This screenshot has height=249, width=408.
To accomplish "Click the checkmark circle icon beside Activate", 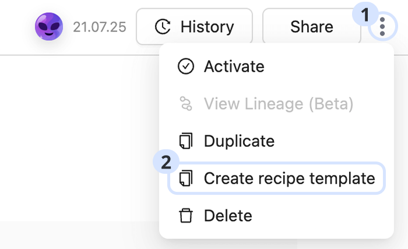I will (x=185, y=66).
